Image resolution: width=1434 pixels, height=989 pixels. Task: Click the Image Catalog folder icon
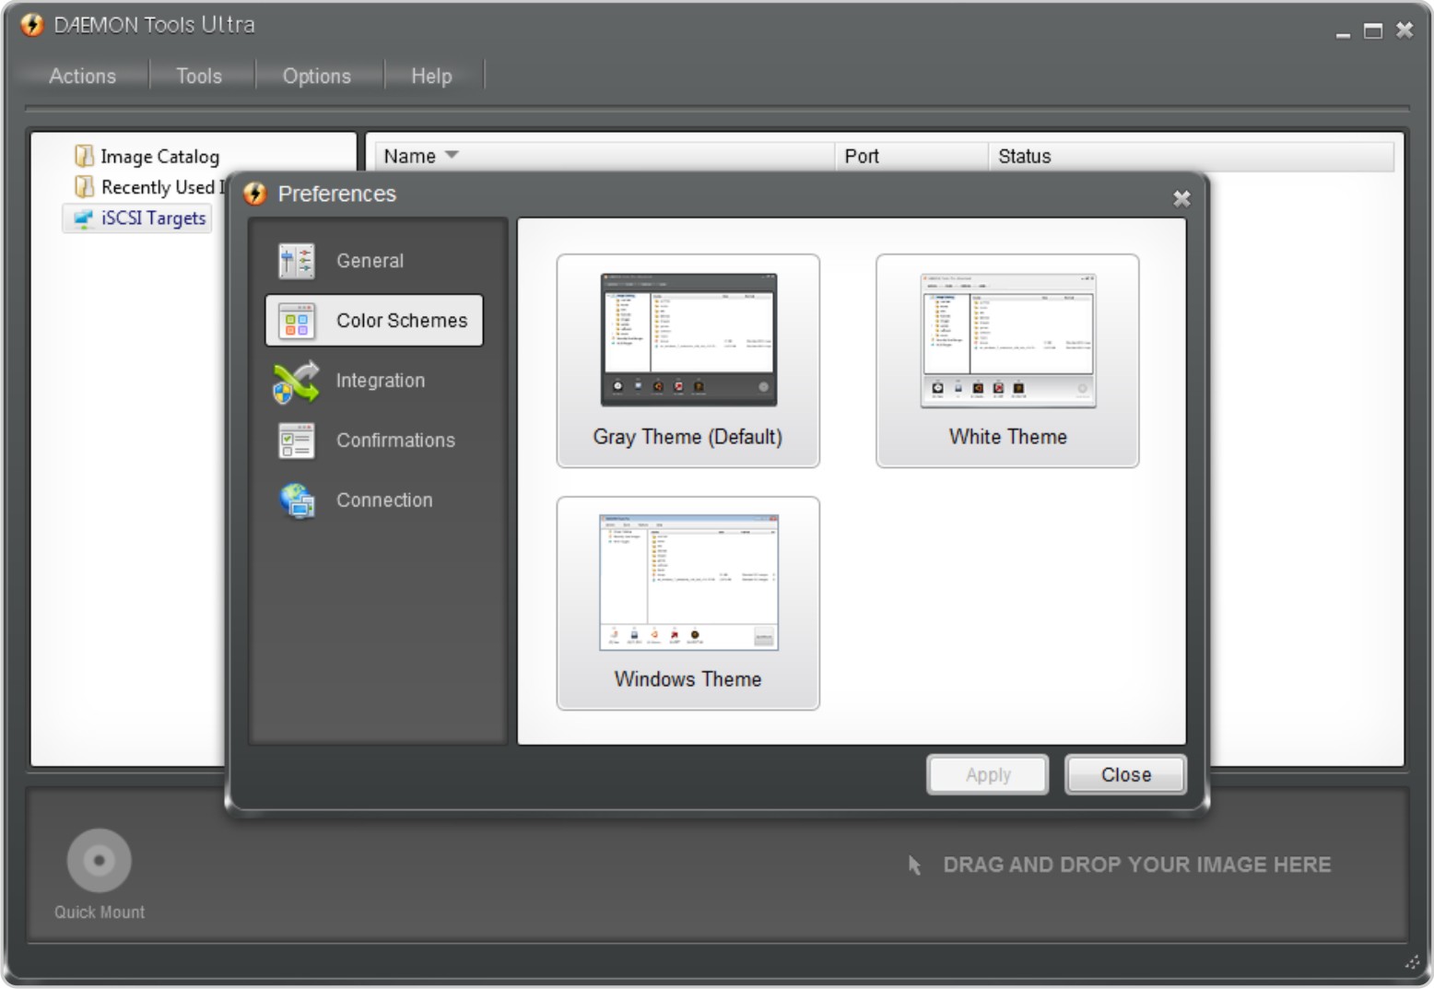click(84, 156)
